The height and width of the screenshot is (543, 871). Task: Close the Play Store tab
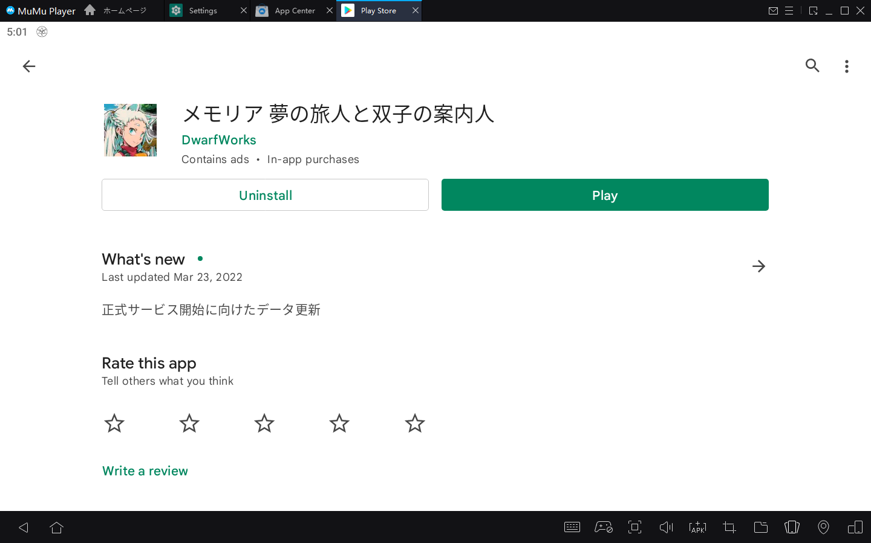(416, 10)
